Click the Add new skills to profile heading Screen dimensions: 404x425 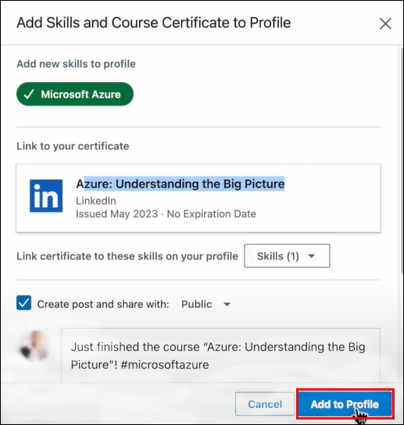[77, 64]
